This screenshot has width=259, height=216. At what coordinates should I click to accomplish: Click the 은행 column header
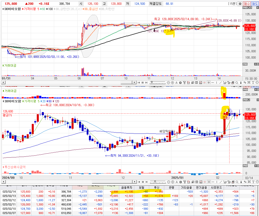(x=172, y=188)
